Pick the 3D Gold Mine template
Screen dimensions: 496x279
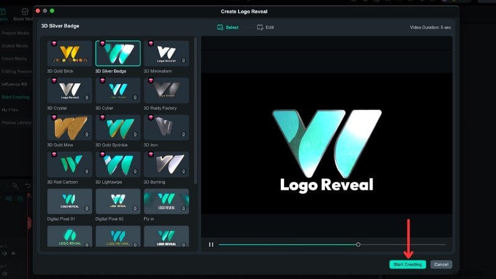click(x=69, y=127)
